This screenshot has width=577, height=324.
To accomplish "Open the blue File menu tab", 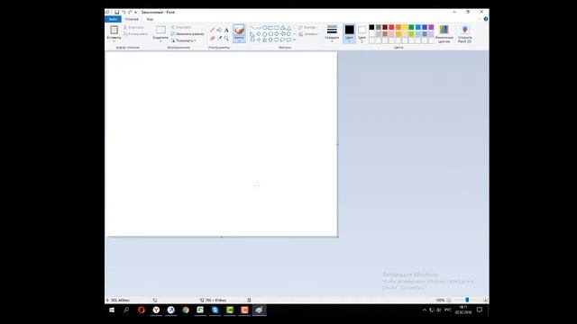I will pyautogui.click(x=113, y=19).
